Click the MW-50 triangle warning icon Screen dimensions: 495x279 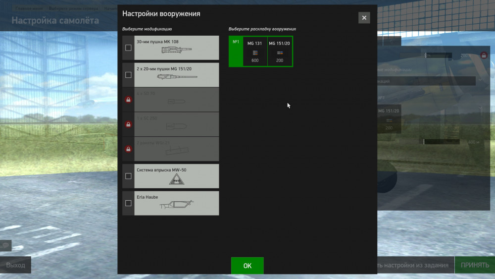point(177,179)
